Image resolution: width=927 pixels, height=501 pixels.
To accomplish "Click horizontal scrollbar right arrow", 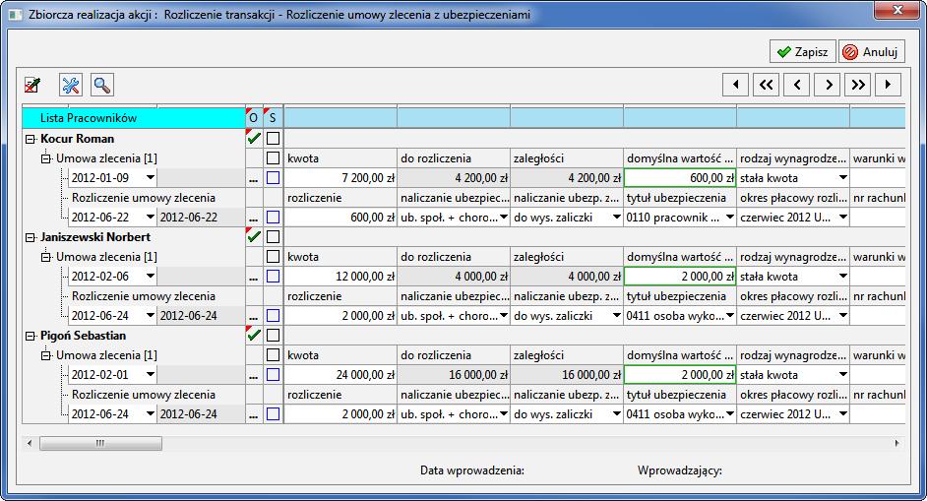I will (x=896, y=443).
